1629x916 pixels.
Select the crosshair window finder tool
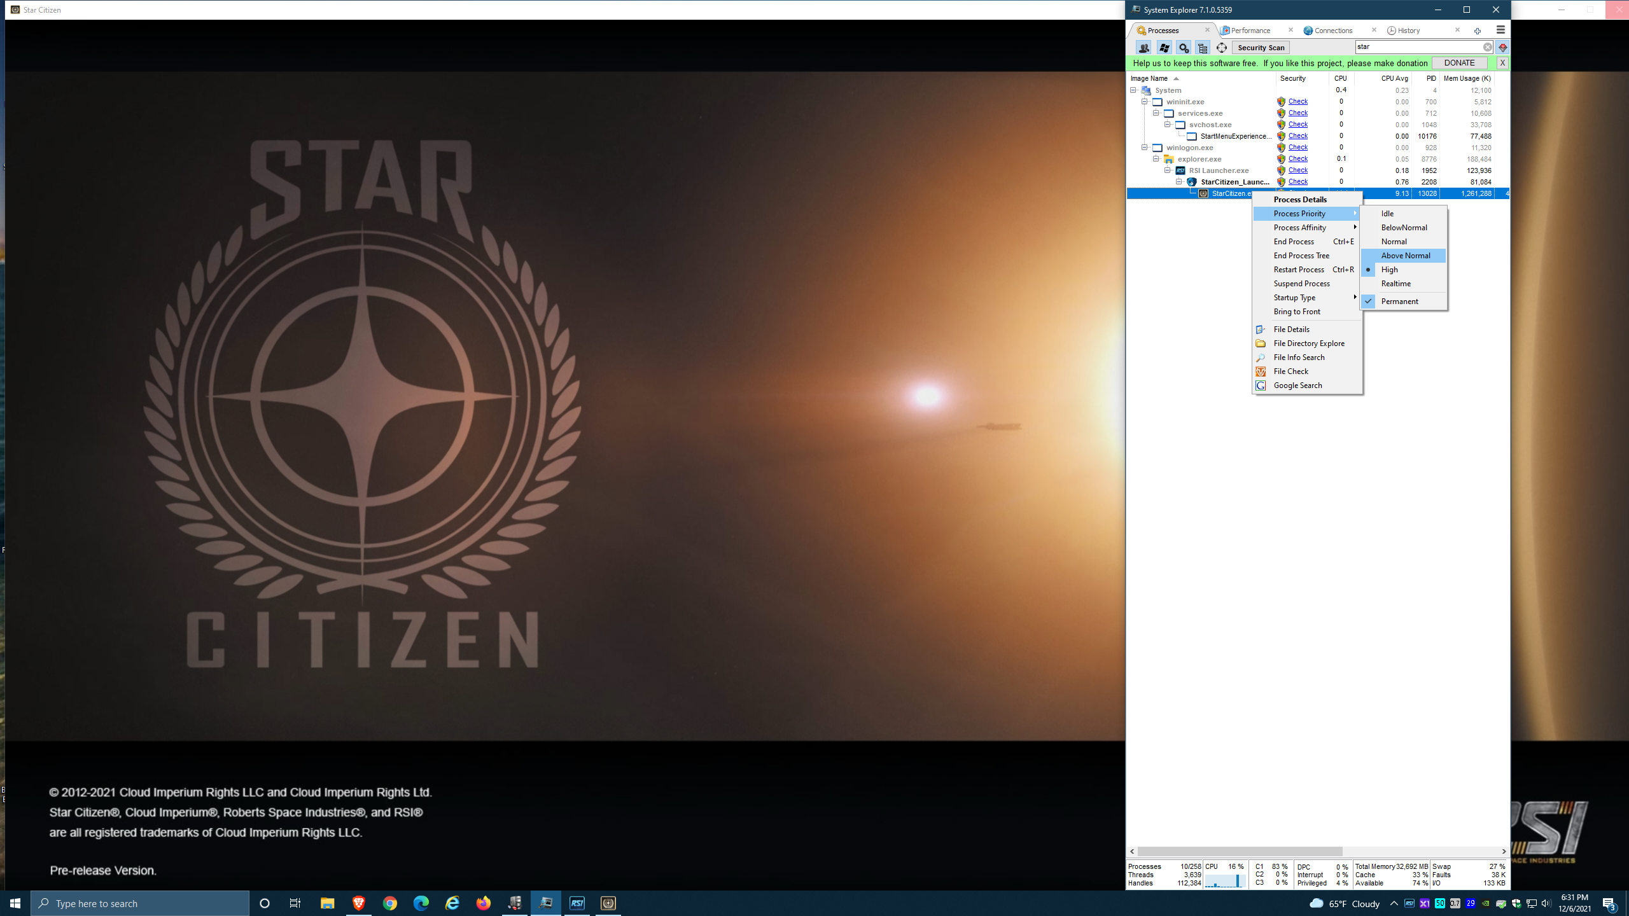[1222, 48]
